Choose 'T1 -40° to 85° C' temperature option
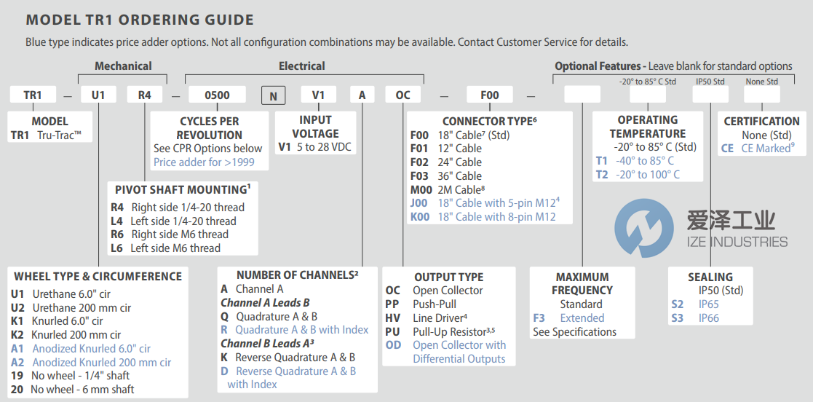The image size is (813, 402). click(x=635, y=160)
